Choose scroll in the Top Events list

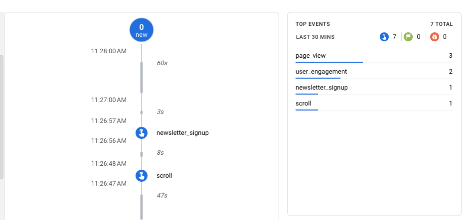(x=304, y=104)
